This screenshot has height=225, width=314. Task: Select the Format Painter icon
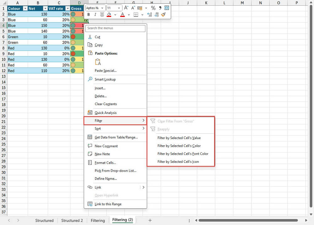point(163,14)
